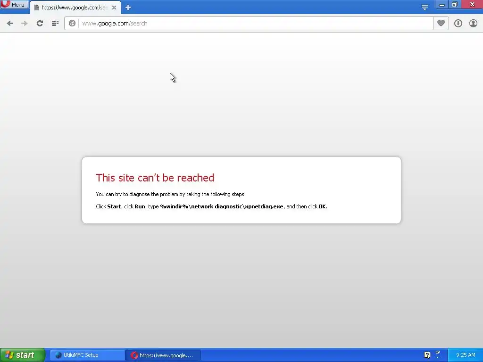Open the user account icon
This screenshot has height=362, width=483.
pos(473,24)
